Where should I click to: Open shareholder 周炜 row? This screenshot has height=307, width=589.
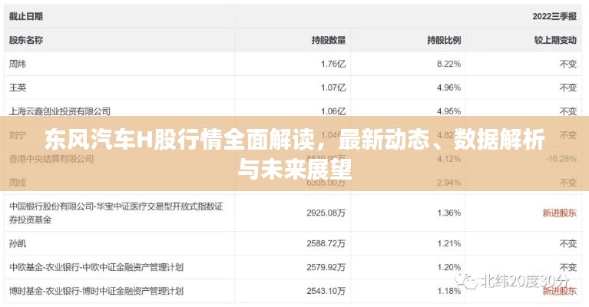pyautogui.click(x=18, y=64)
